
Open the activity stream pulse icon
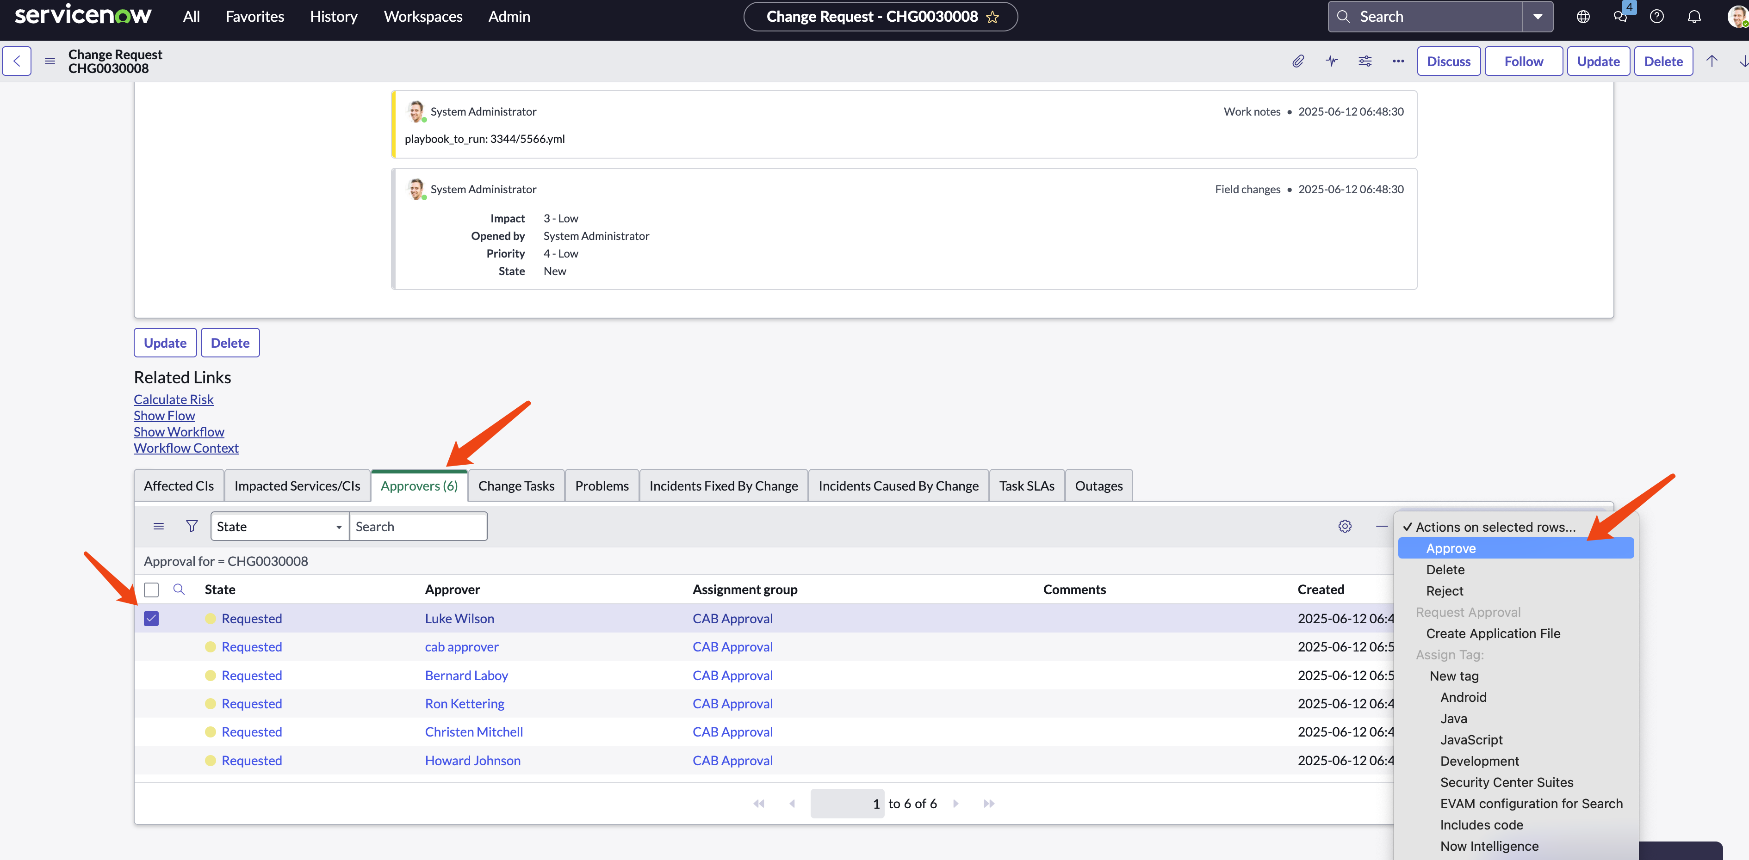click(1332, 61)
